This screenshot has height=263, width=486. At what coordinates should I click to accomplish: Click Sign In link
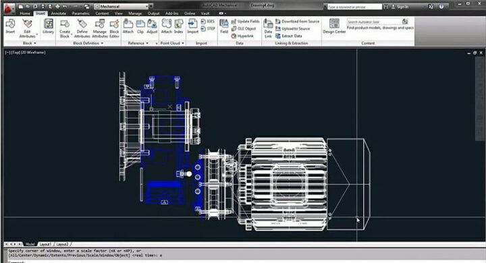click(x=400, y=7)
